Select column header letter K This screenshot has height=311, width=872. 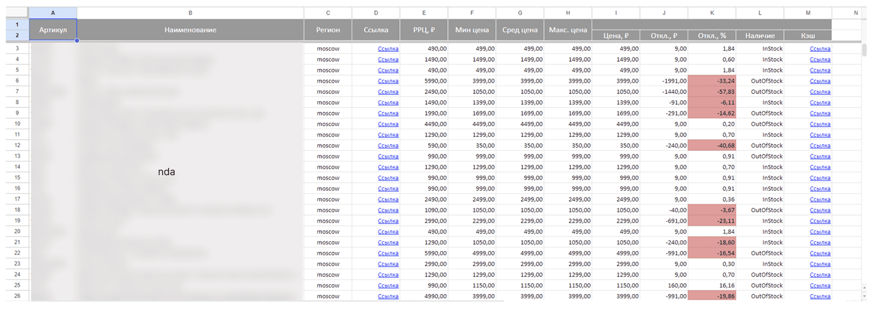(x=712, y=13)
